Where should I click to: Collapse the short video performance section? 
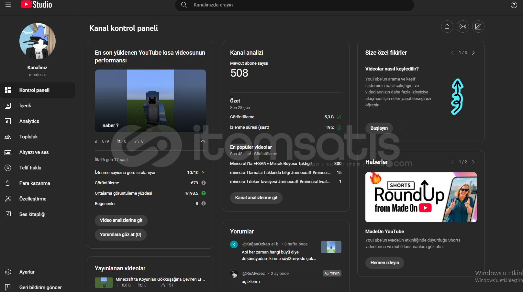[x=203, y=141]
